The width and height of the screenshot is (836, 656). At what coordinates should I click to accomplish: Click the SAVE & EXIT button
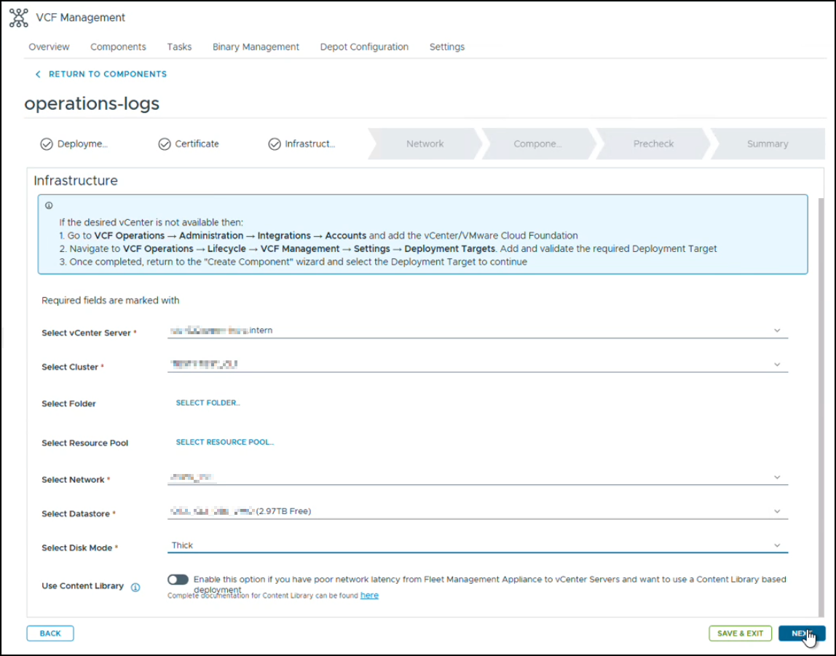tap(740, 633)
